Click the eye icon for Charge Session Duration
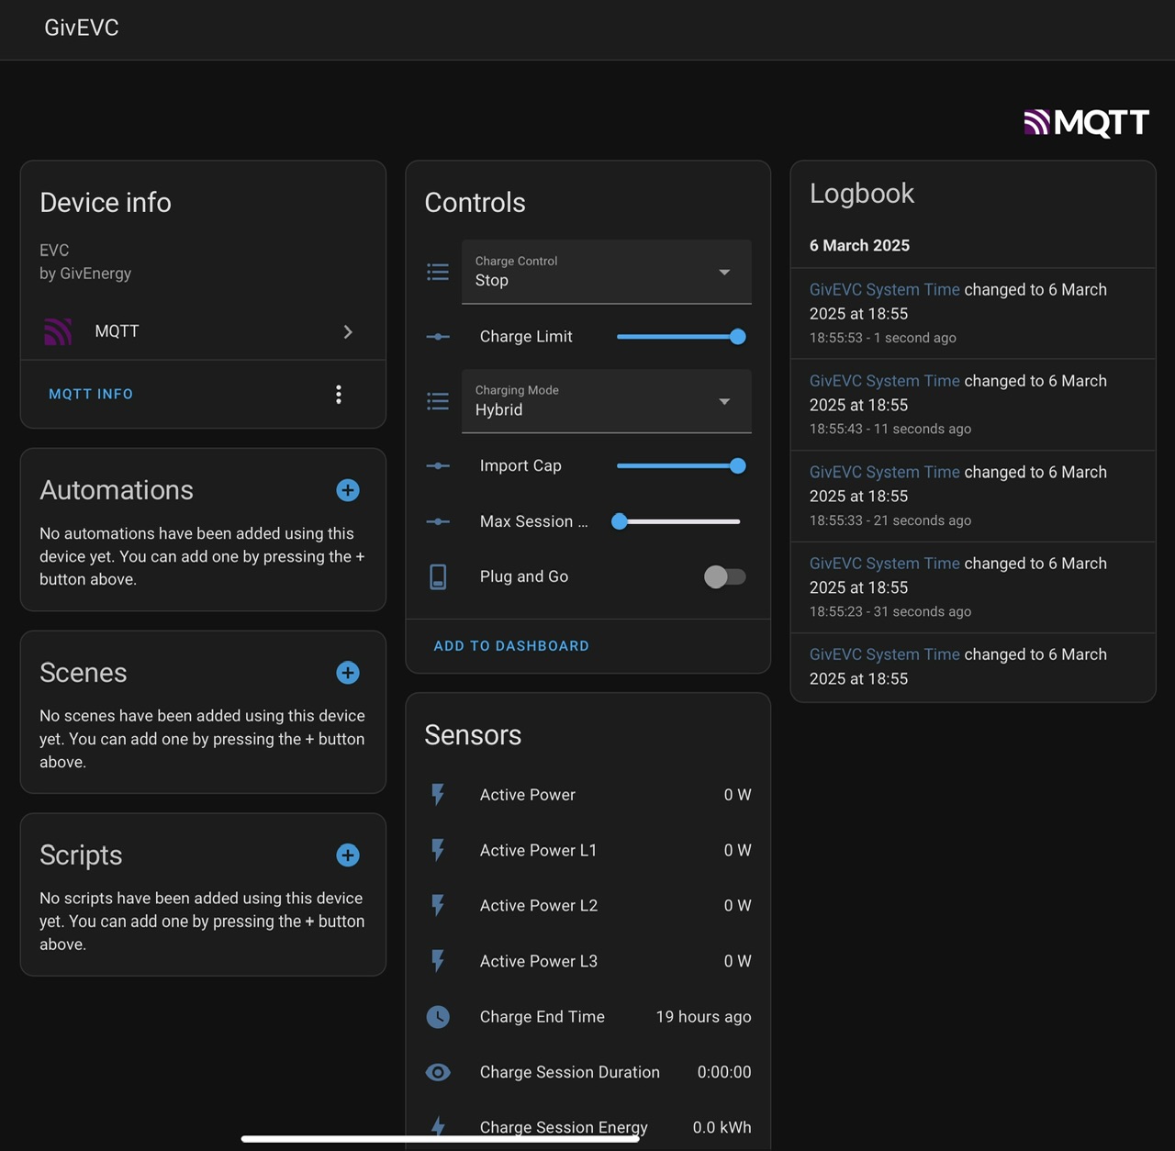Screen dimensions: 1175x1151 click(438, 1072)
